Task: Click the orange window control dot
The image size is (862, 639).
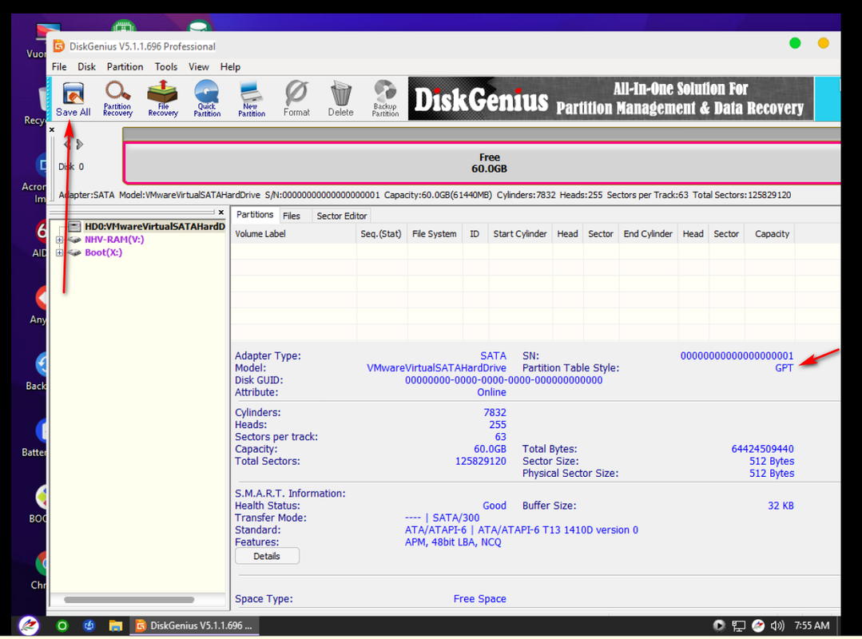Action: 823,43
